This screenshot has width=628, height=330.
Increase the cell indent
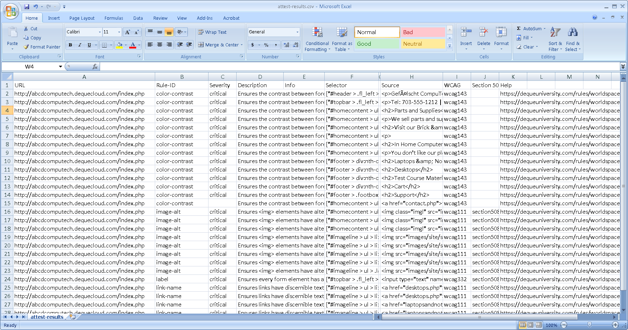pyautogui.click(x=189, y=45)
